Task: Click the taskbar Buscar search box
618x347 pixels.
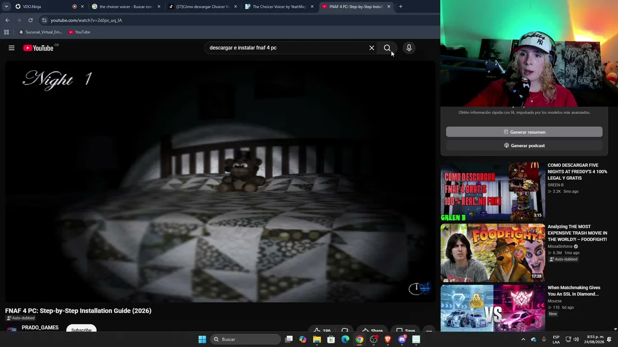Action: pos(246,339)
